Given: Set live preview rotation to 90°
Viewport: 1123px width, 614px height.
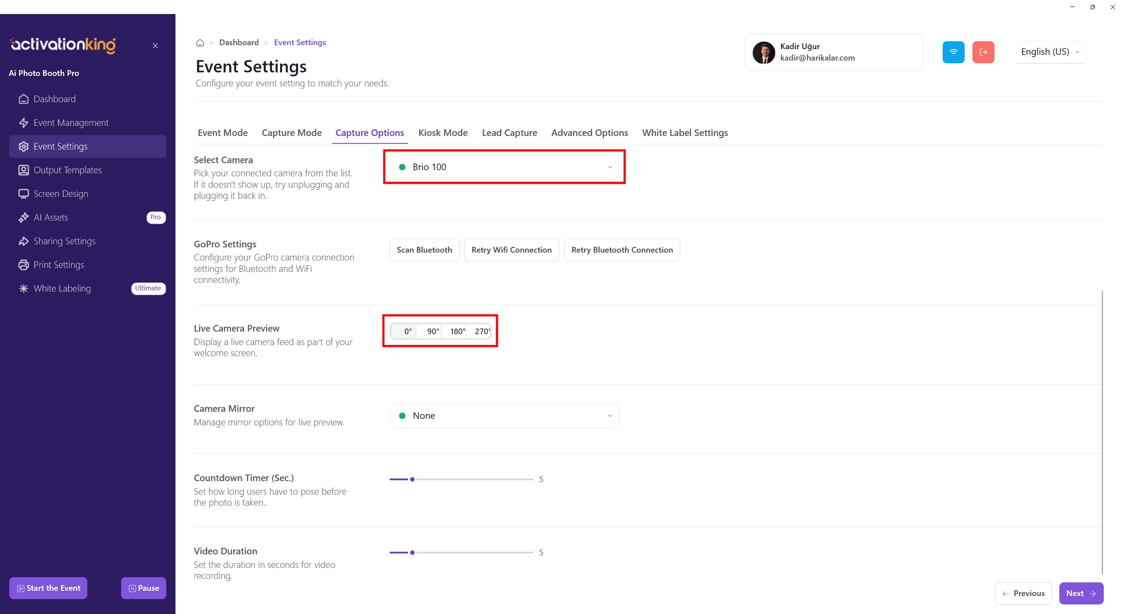Looking at the screenshot, I should 433,332.
